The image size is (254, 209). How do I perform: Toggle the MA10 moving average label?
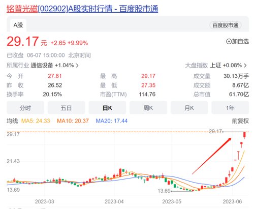point(73,121)
